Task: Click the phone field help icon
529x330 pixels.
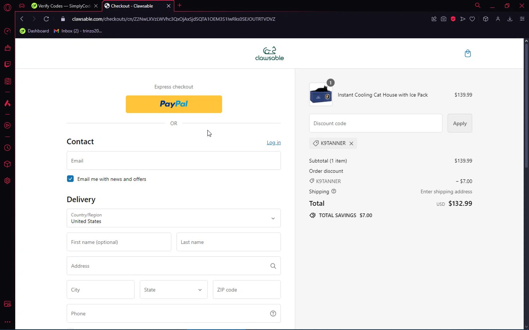Action: tap(273, 313)
